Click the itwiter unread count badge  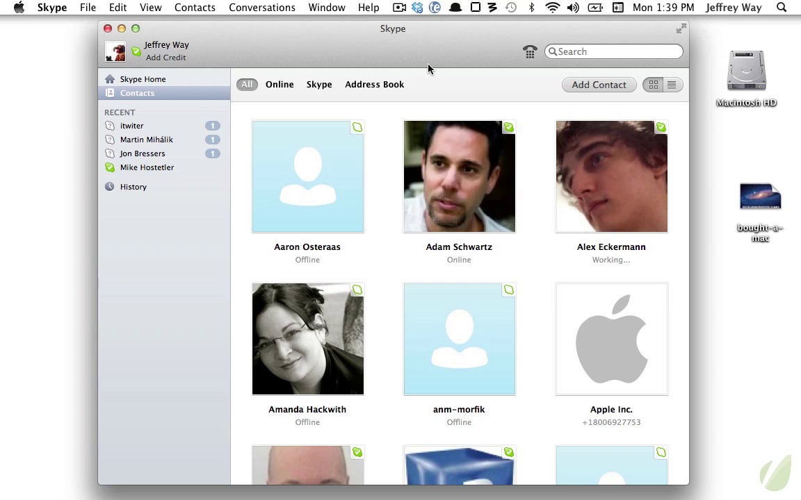tap(213, 126)
